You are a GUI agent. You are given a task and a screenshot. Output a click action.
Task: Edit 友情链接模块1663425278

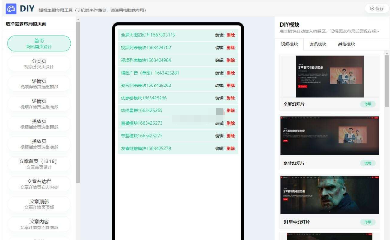pyautogui.click(x=219, y=148)
